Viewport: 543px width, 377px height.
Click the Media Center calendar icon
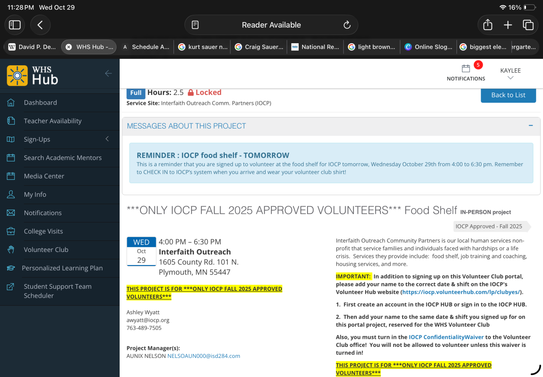tap(11, 176)
